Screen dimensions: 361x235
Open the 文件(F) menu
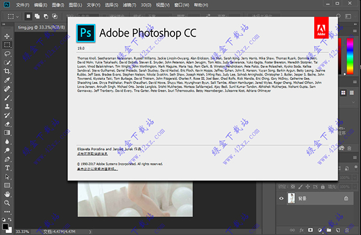pos(23,5)
